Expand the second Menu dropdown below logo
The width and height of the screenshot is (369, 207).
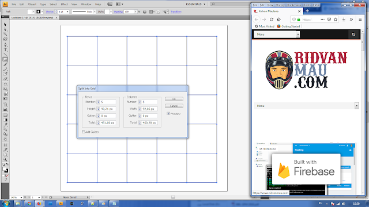tap(356, 106)
